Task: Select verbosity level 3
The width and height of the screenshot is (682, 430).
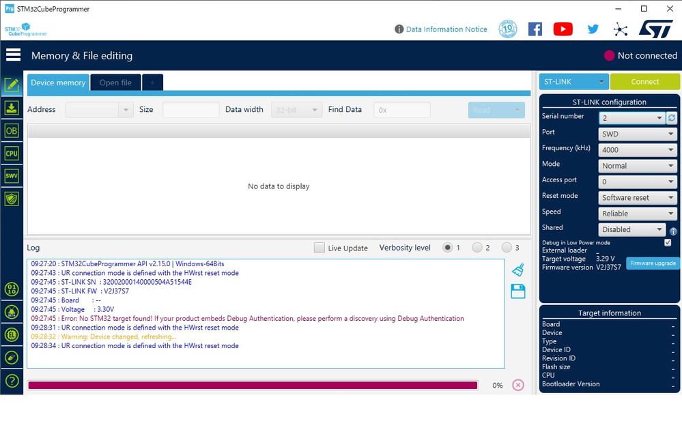Action: pyautogui.click(x=507, y=247)
